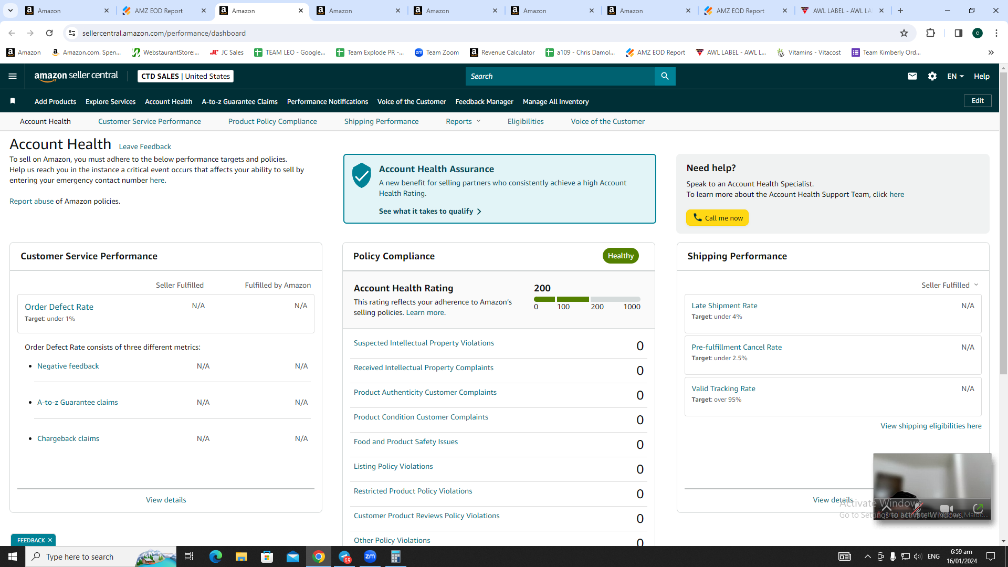1008x567 pixels.
Task: Open the Eligibilities tab
Action: pyautogui.click(x=526, y=121)
